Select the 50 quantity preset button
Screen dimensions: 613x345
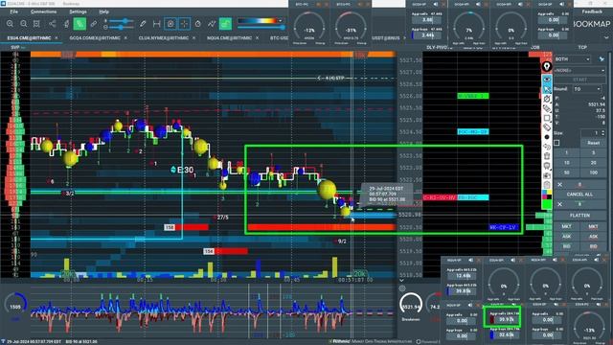pyautogui.click(x=566, y=172)
